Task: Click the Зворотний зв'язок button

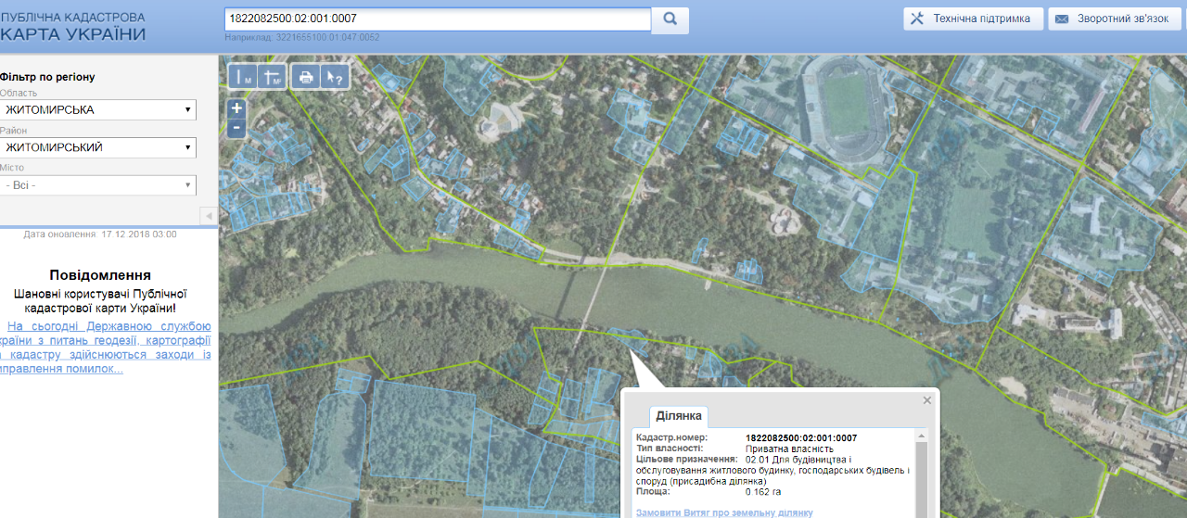Action: tap(1115, 19)
